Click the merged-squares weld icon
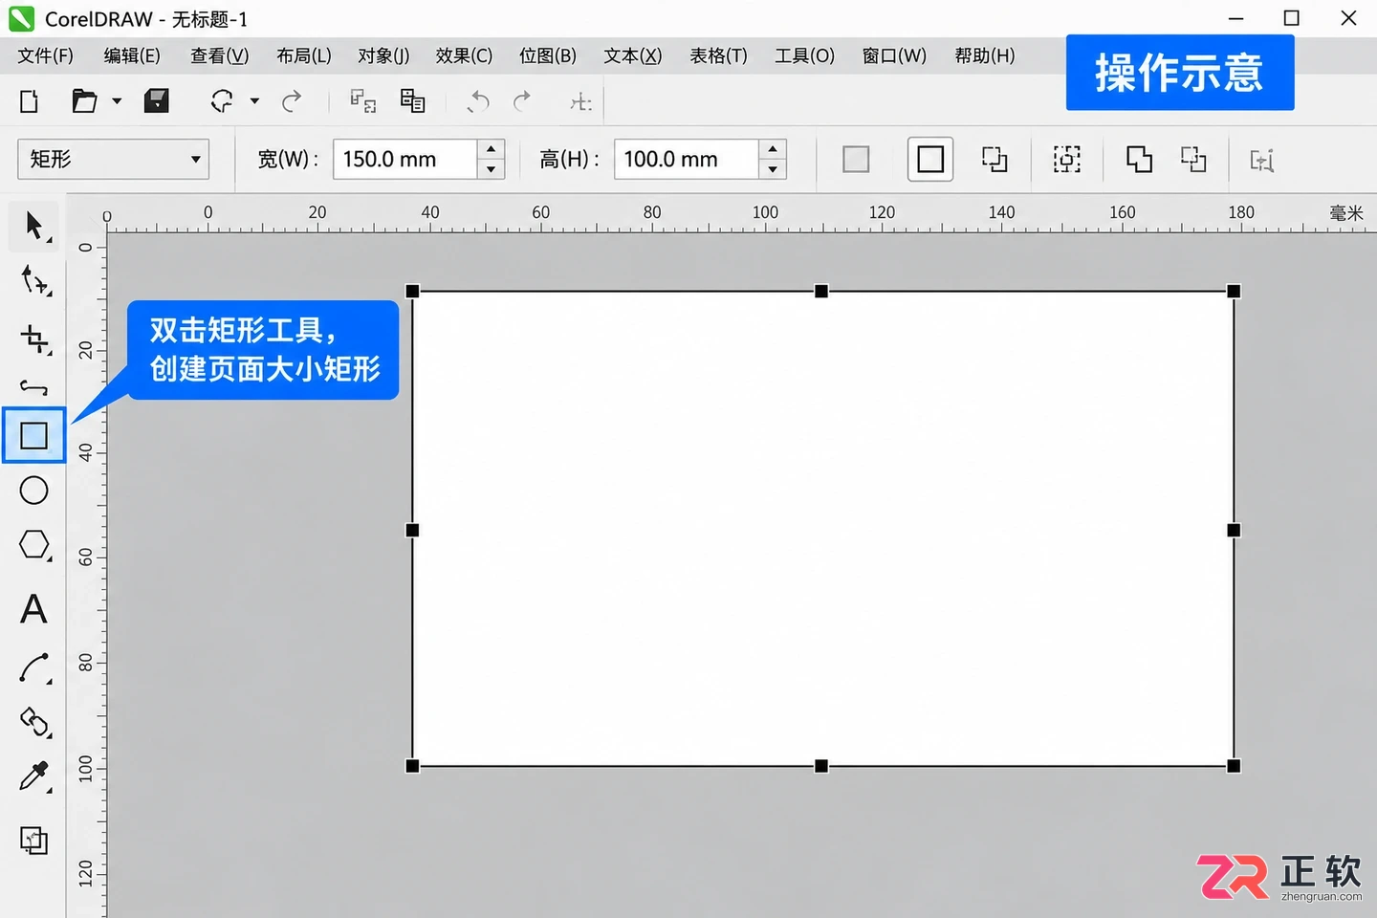Screen dimensions: 1377x918 [1139, 160]
